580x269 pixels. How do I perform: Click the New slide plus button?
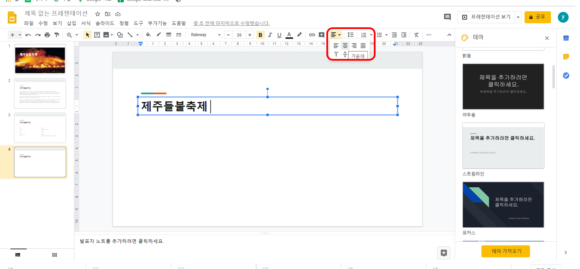[12, 35]
